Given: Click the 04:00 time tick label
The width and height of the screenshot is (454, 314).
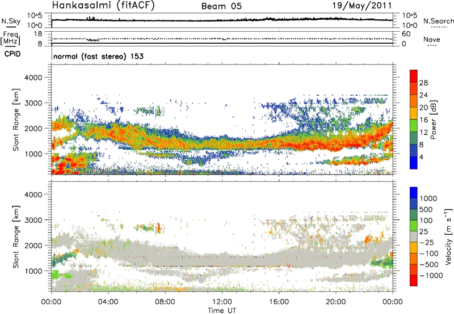Looking at the screenshot, I should point(108,302).
